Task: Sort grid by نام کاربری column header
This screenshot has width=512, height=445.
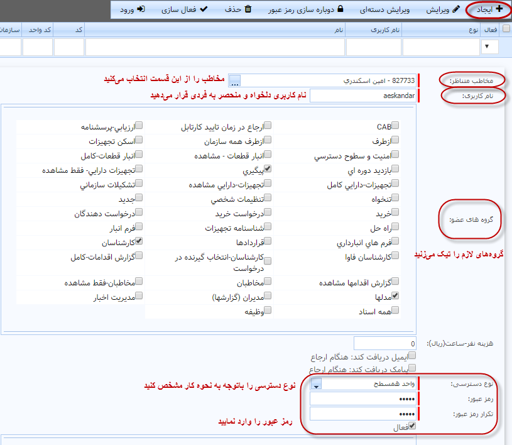Action: (x=373, y=30)
